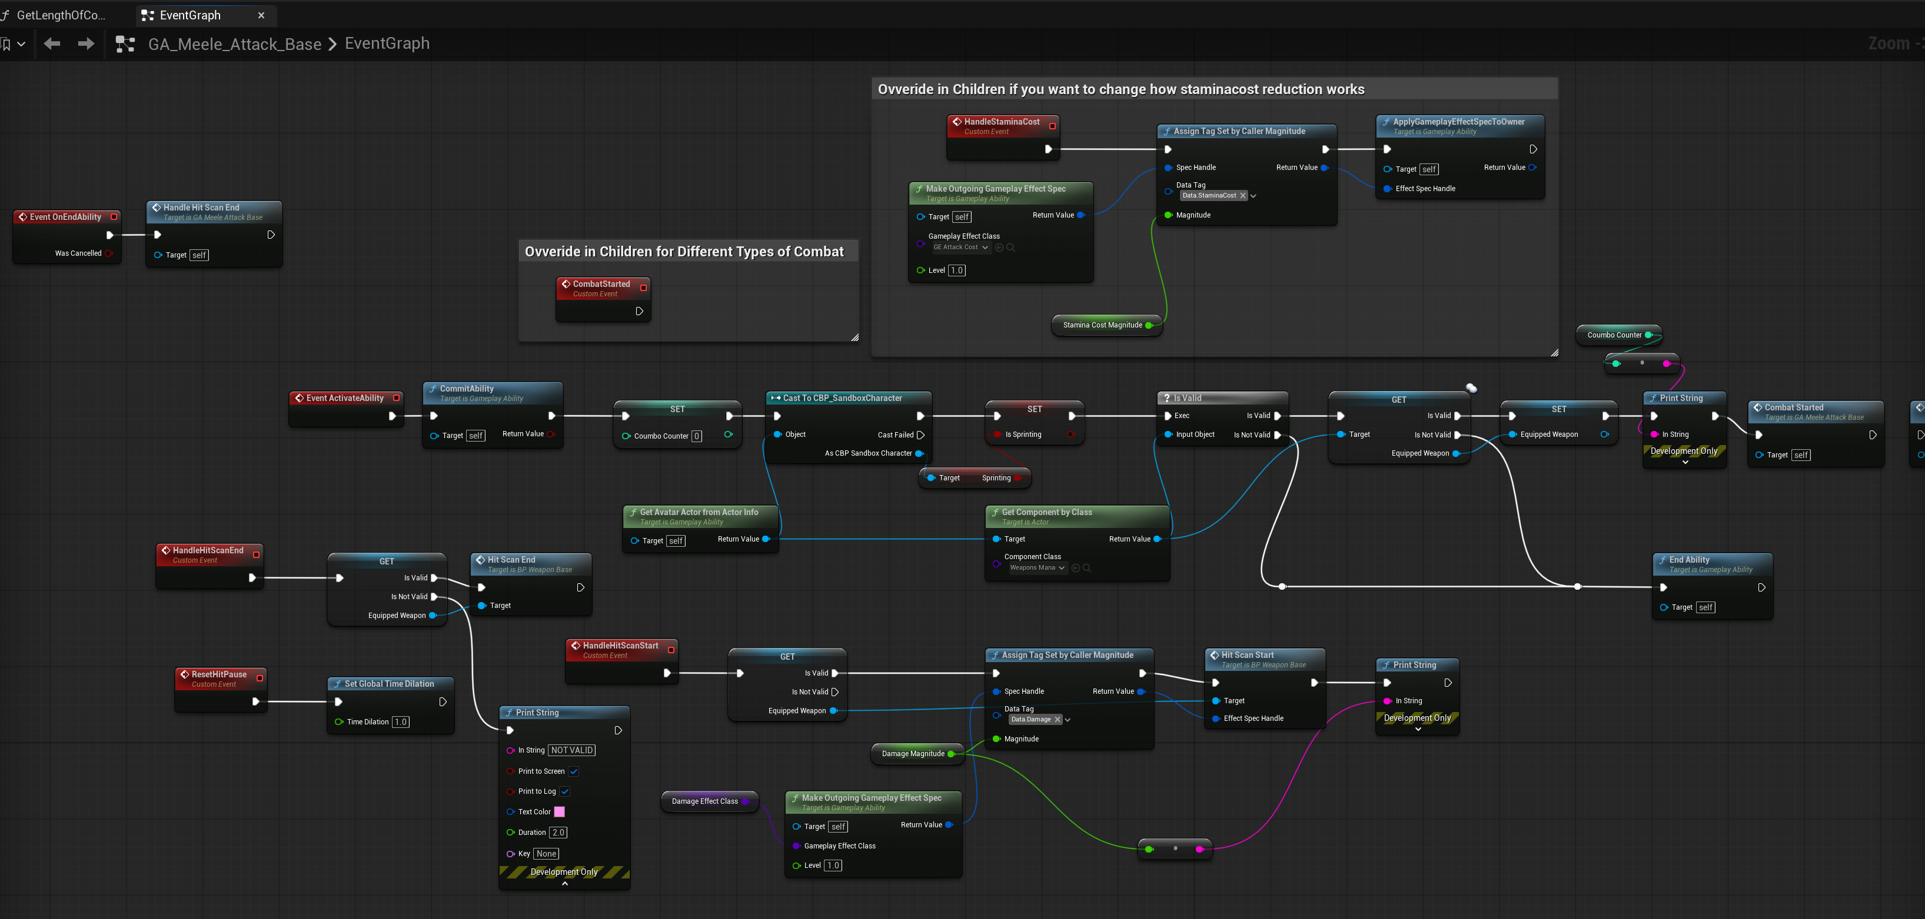The width and height of the screenshot is (1925, 919).
Task: Click GA_Meele_Attack_Base breadcrumb
Action: coord(235,44)
